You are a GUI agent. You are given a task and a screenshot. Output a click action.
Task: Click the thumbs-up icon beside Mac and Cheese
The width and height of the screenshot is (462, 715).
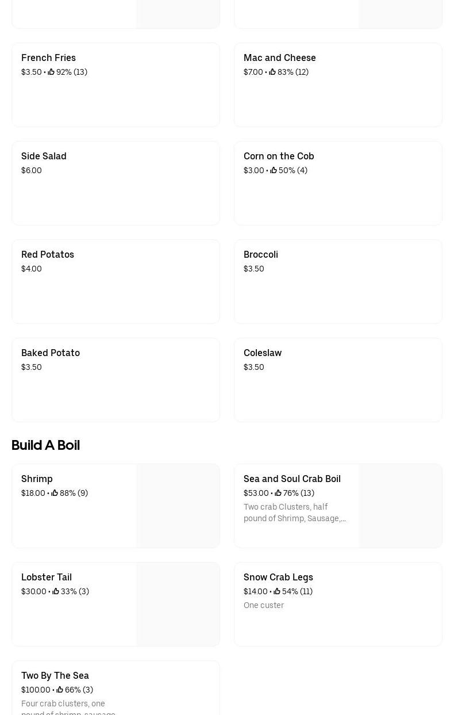click(x=272, y=72)
